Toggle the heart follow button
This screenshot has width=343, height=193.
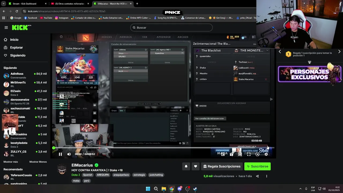point(196,166)
